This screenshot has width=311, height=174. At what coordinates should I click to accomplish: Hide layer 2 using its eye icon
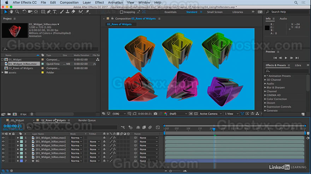(x=3, y=142)
